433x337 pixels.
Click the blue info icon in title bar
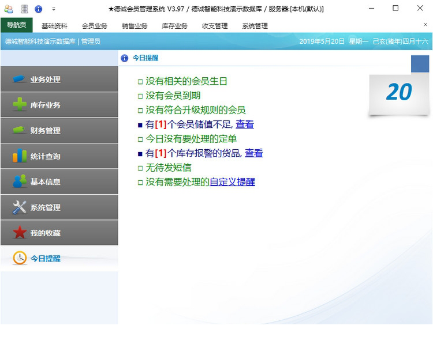click(x=38, y=9)
